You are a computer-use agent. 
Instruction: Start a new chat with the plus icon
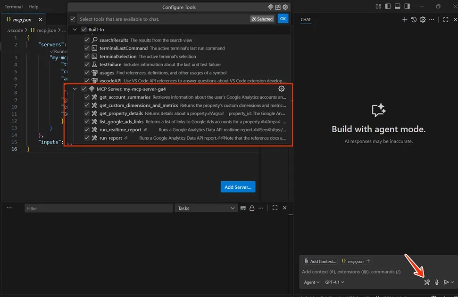click(405, 19)
